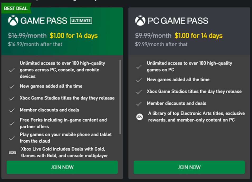Join Game Pass Ultimate with JOIN NOW

tap(62, 167)
